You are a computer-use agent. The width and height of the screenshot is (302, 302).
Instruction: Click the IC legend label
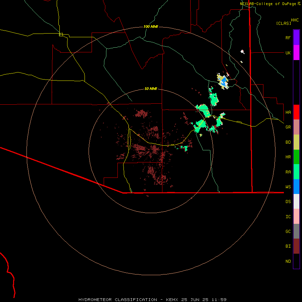(x=288, y=217)
